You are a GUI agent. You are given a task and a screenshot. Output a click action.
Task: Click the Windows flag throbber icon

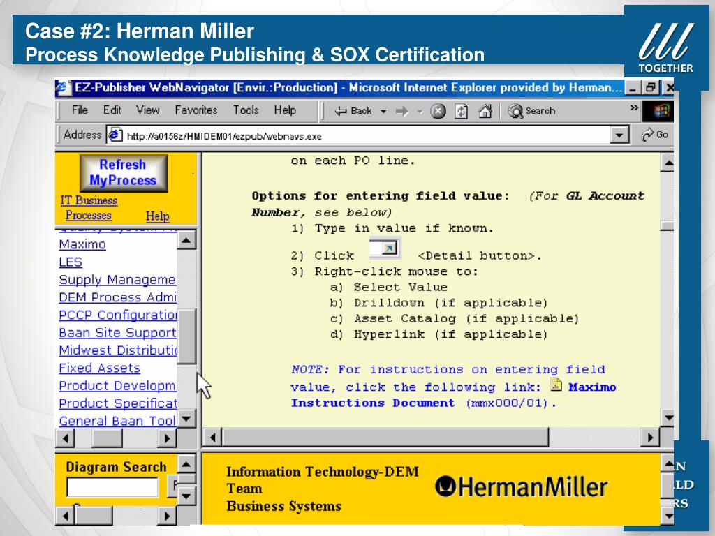pos(658,111)
